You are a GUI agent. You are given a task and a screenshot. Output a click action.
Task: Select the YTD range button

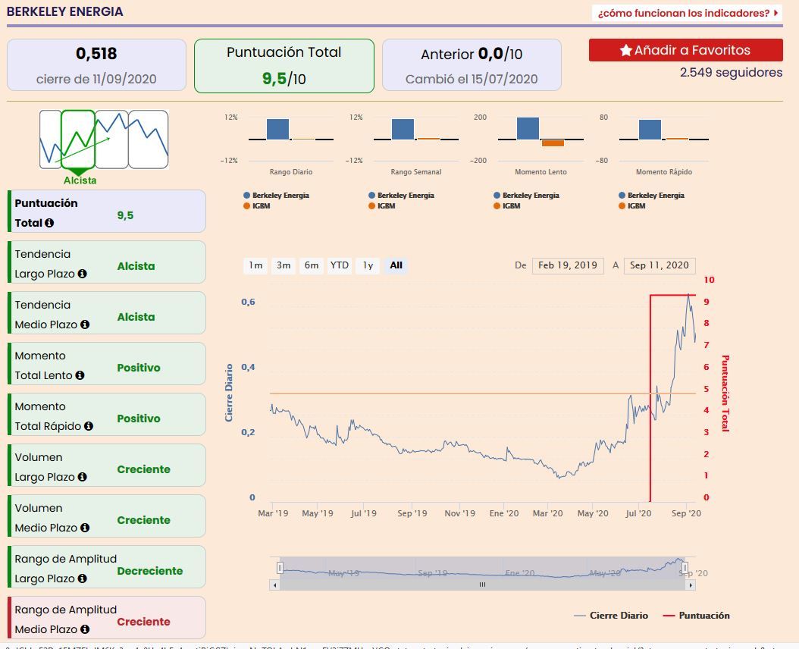pyautogui.click(x=340, y=265)
